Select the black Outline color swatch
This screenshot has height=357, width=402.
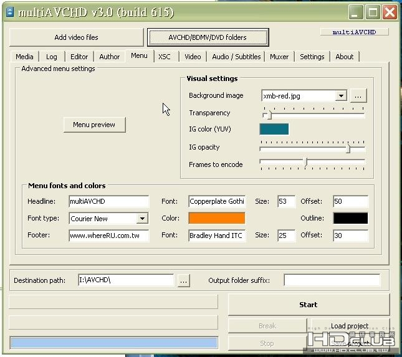coord(350,218)
